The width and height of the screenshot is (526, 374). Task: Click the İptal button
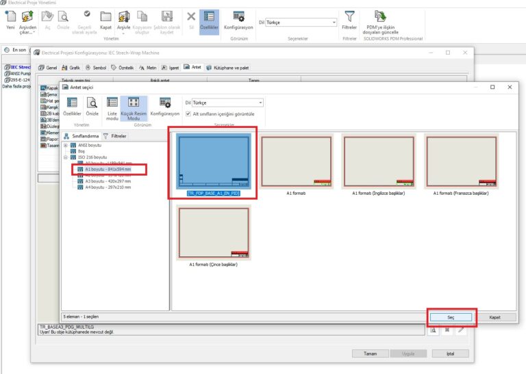(x=449, y=353)
